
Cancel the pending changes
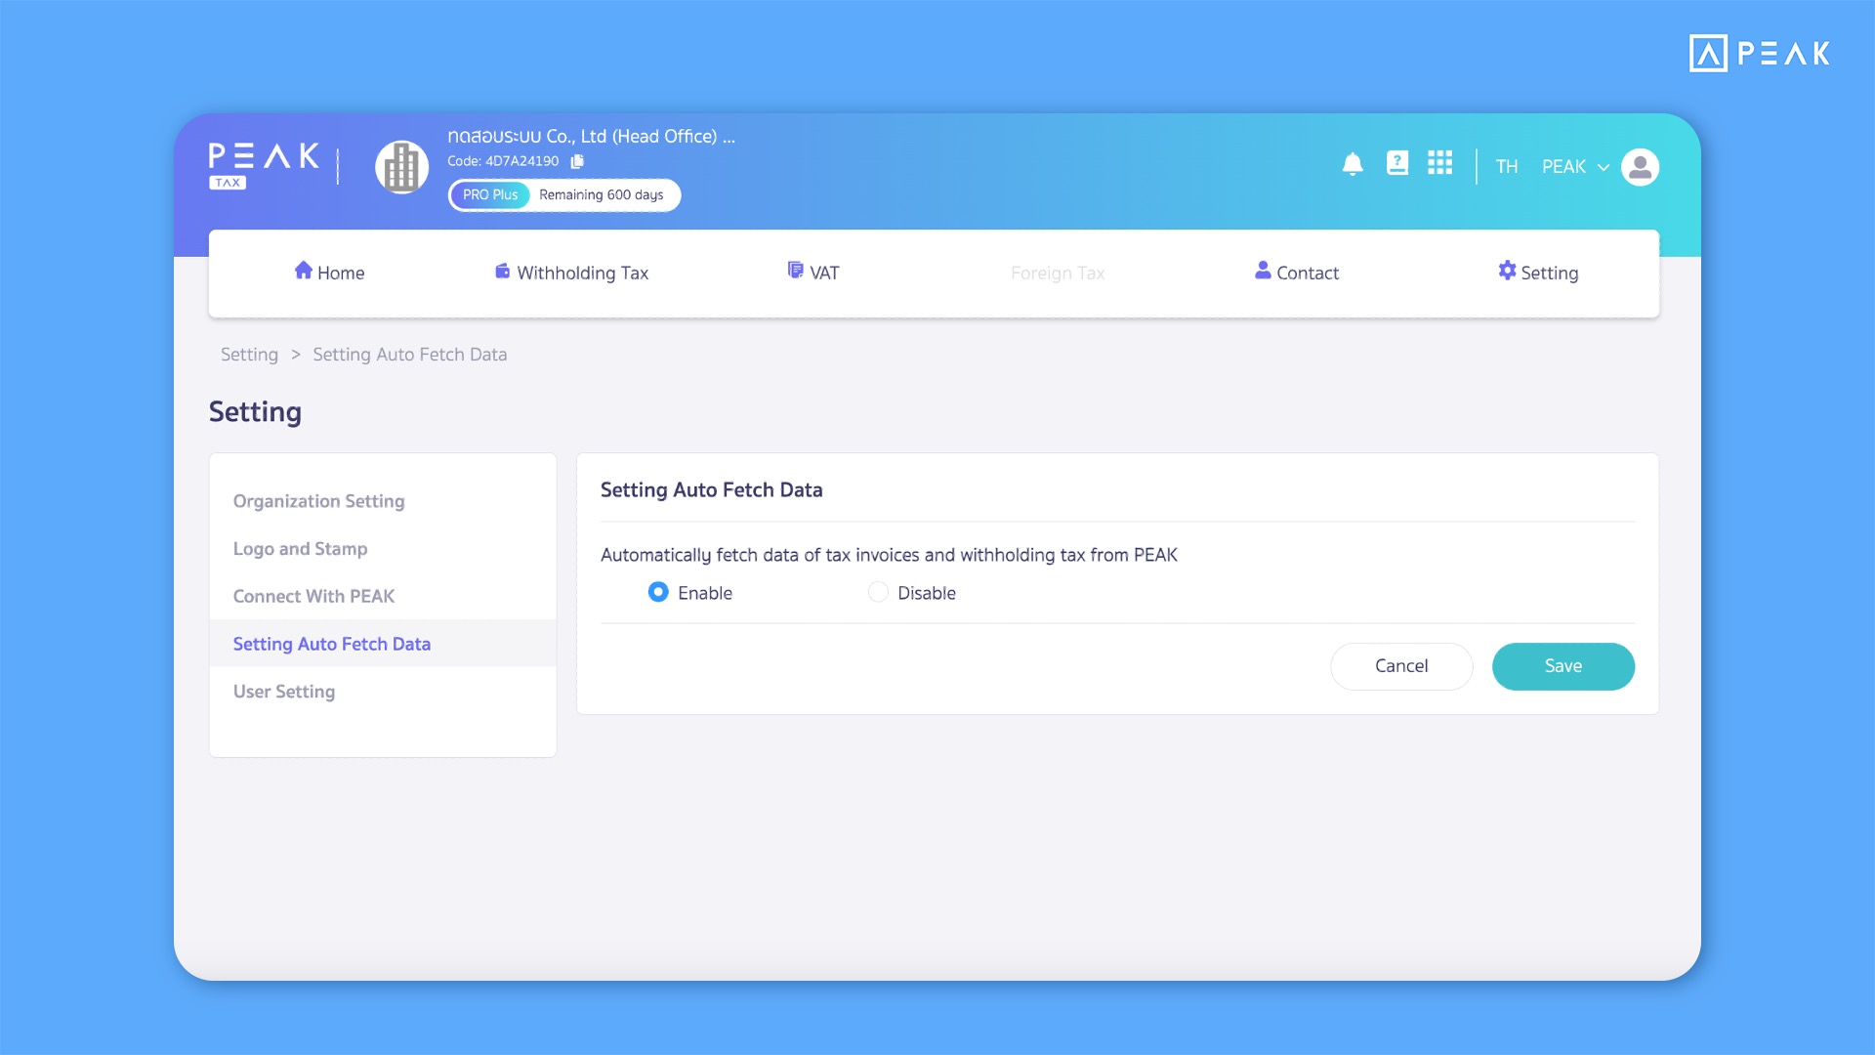pyautogui.click(x=1401, y=665)
